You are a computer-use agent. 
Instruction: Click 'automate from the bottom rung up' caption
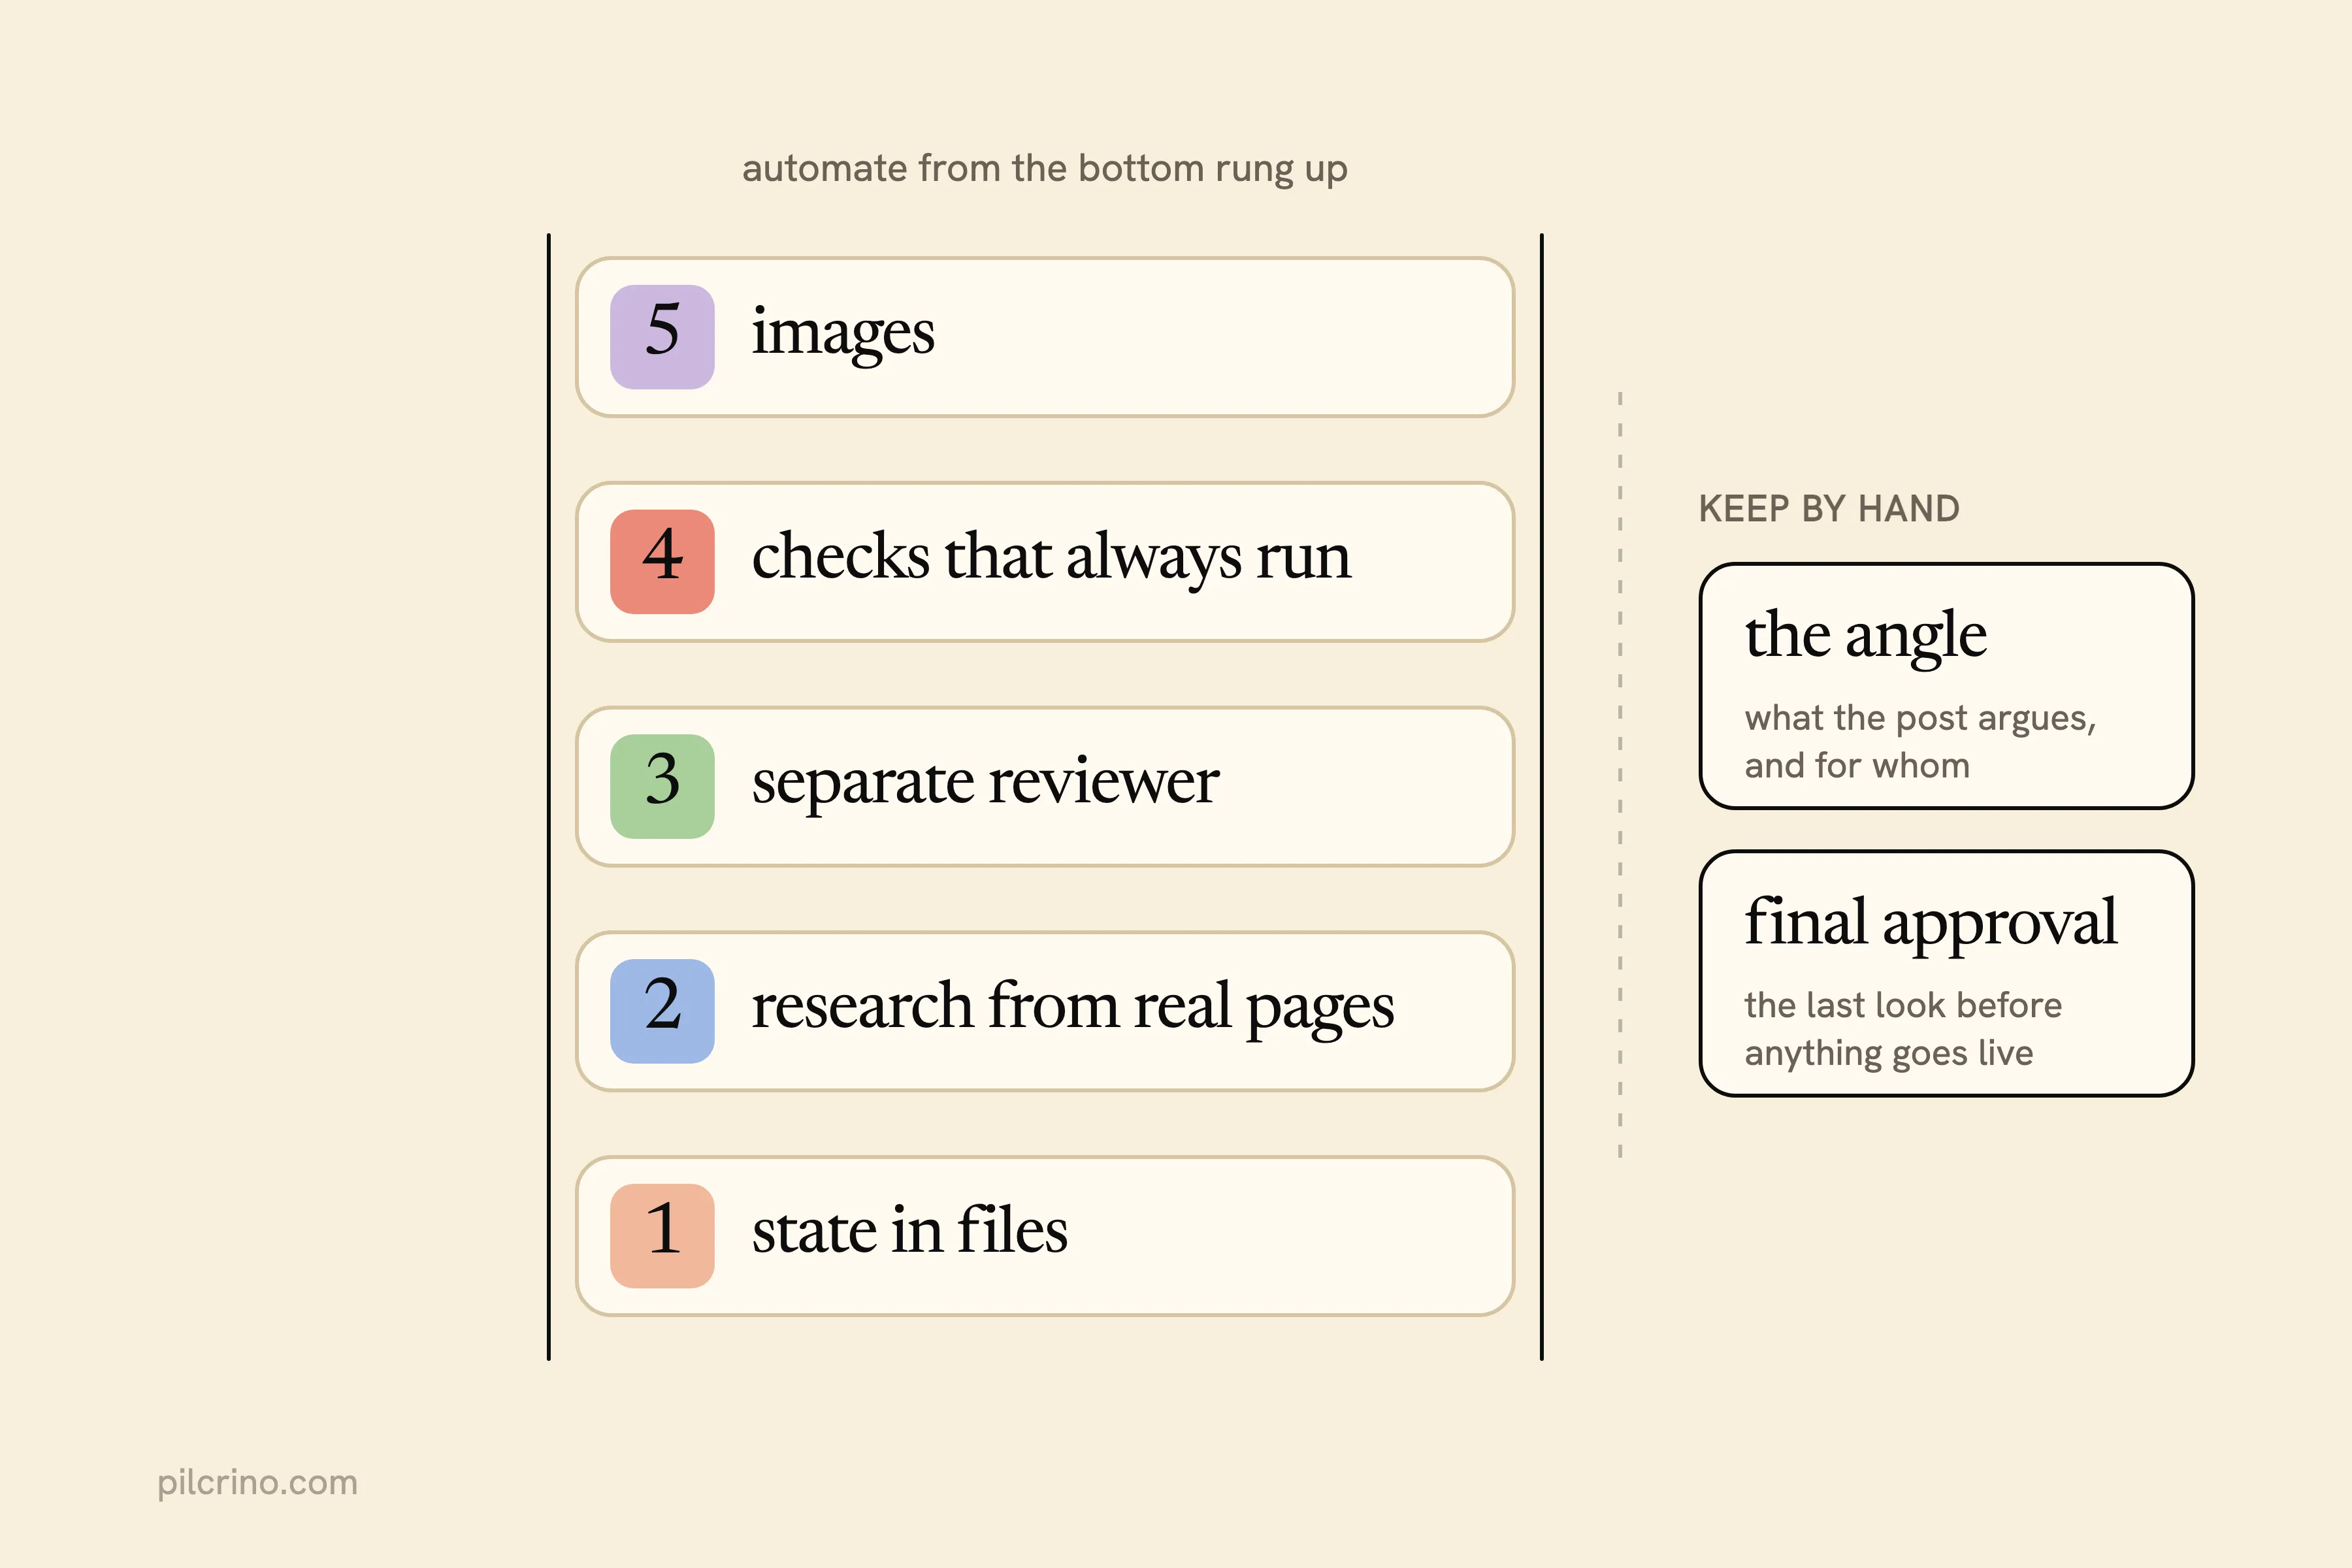point(1045,169)
